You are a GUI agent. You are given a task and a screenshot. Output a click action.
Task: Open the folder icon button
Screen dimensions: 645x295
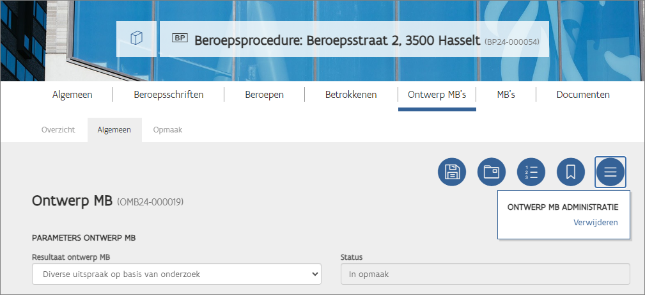[x=491, y=171]
